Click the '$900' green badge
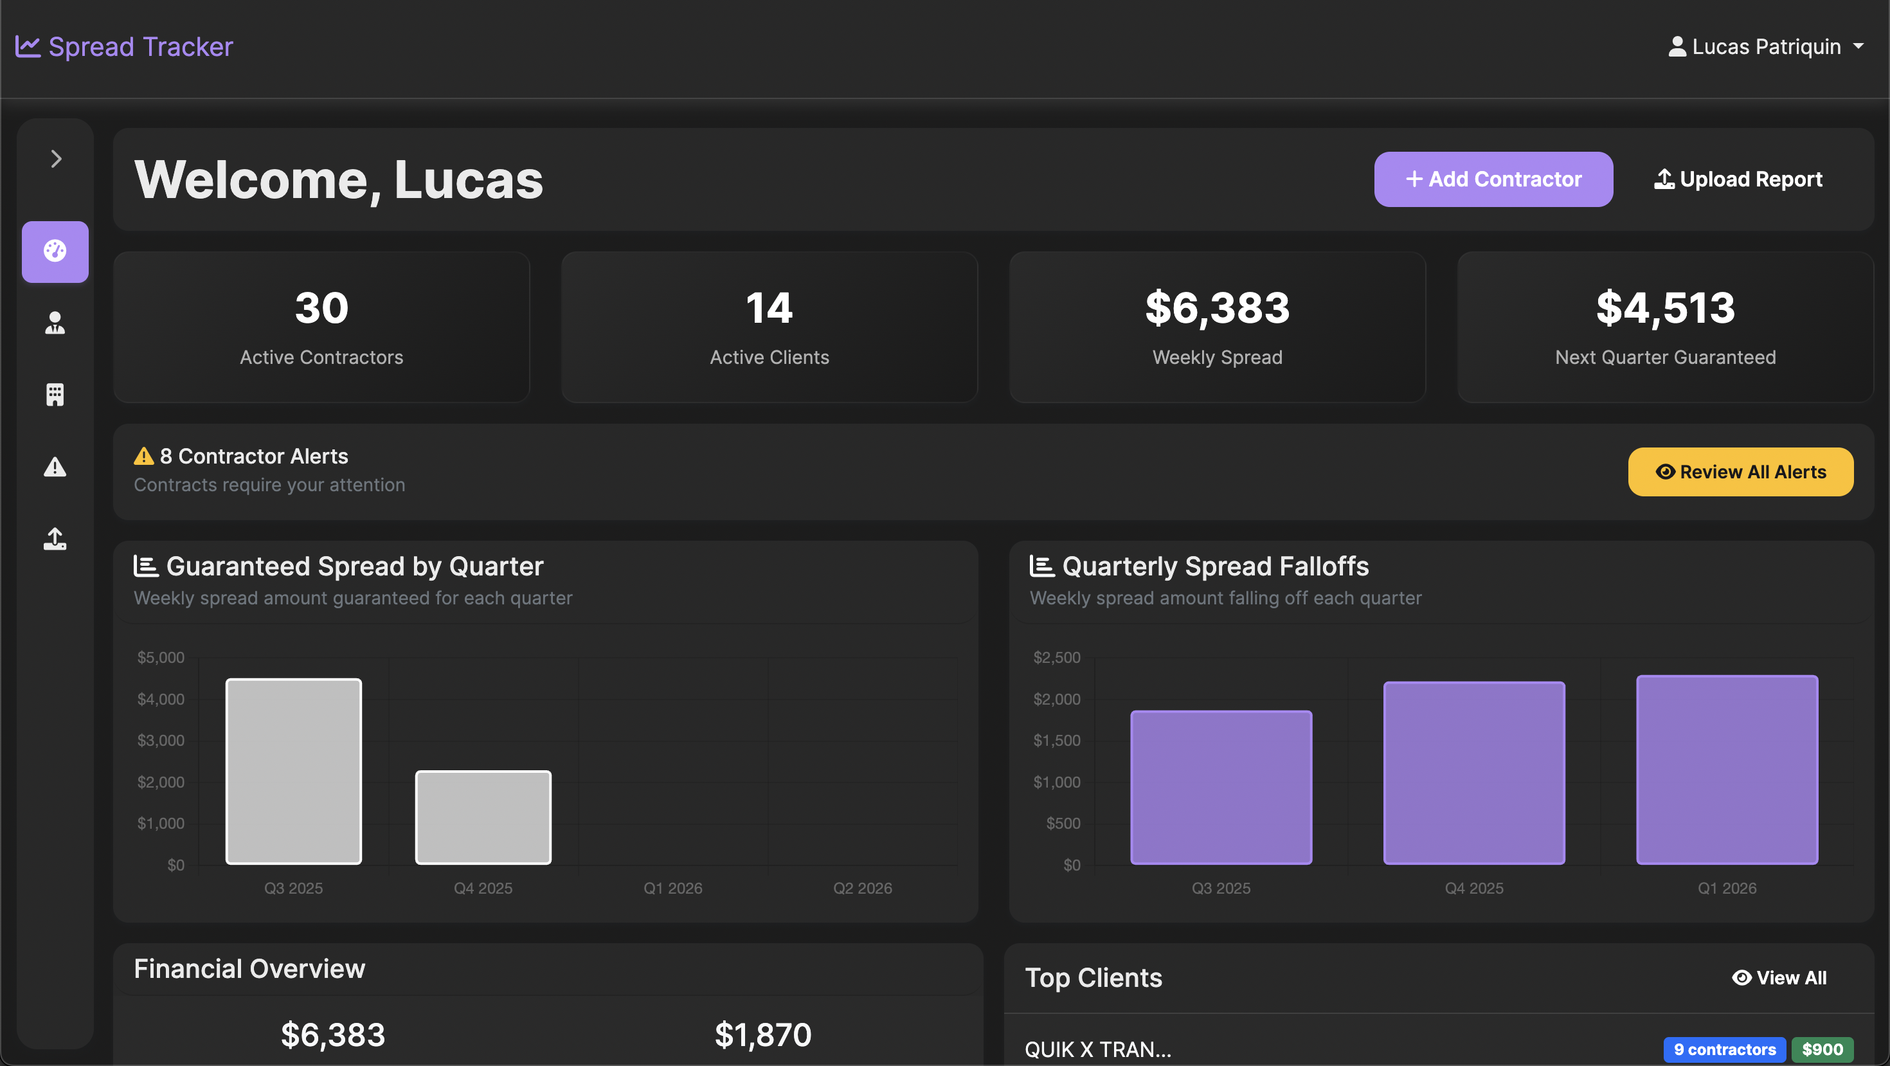The height and width of the screenshot is (1066, 1890). pyautogui.click(x=1823, y=1049)
